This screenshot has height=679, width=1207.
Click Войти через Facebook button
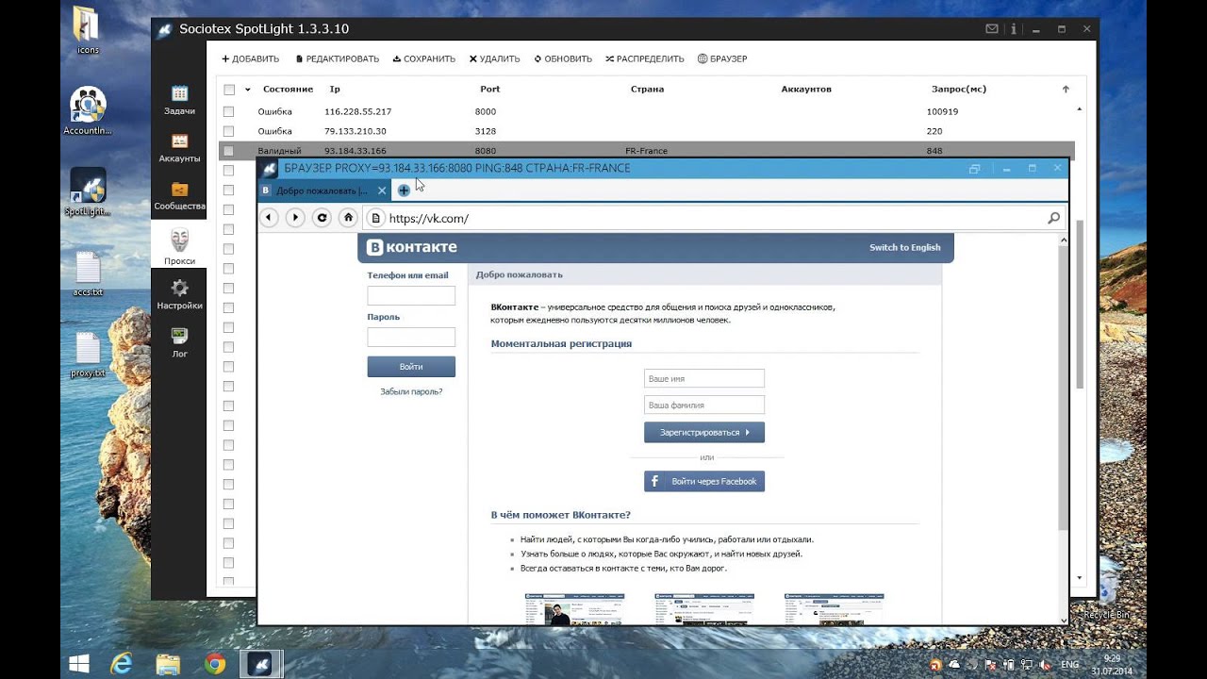coord(704,481)
